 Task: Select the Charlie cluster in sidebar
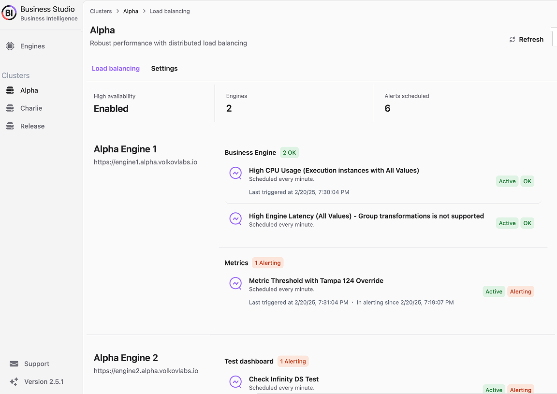pos(31,108)
